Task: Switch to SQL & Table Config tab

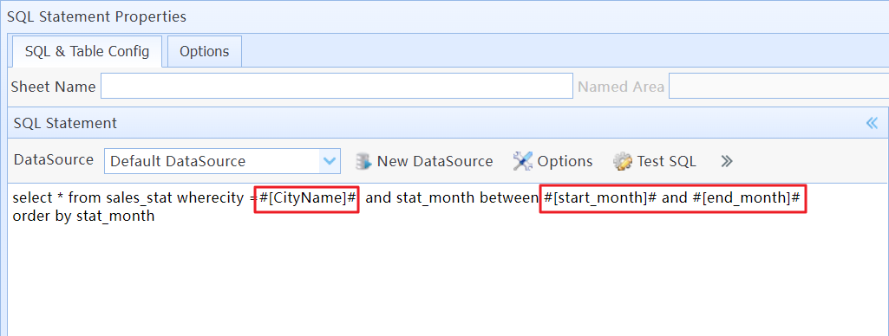Action: click(x=87, y=51)
